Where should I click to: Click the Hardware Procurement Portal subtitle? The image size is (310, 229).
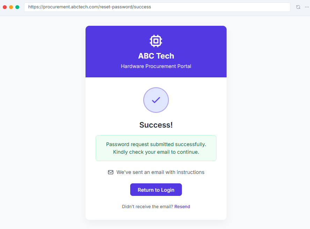coord(156,66)
